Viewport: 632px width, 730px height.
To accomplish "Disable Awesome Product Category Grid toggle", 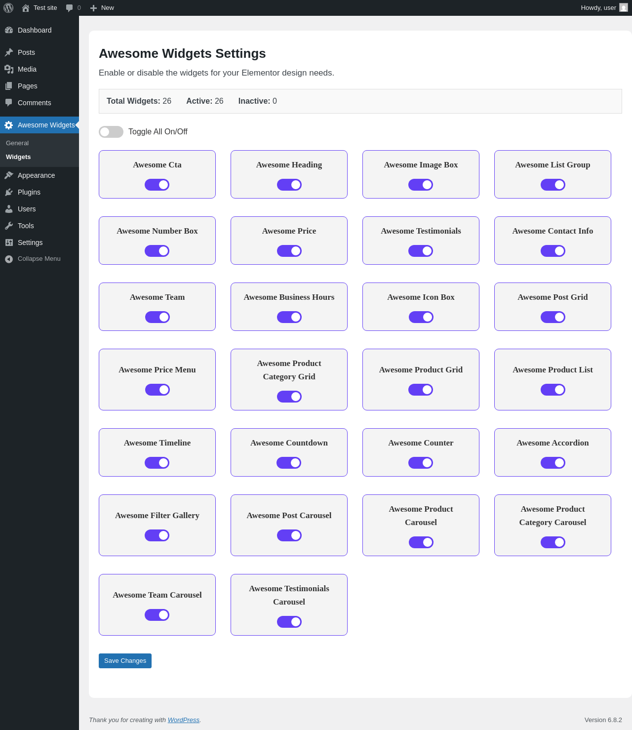I will tap(289, 397).
